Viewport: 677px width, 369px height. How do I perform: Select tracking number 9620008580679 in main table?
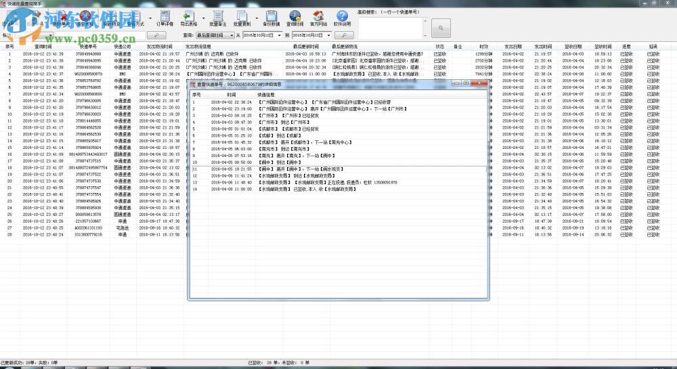coord(88,74)
